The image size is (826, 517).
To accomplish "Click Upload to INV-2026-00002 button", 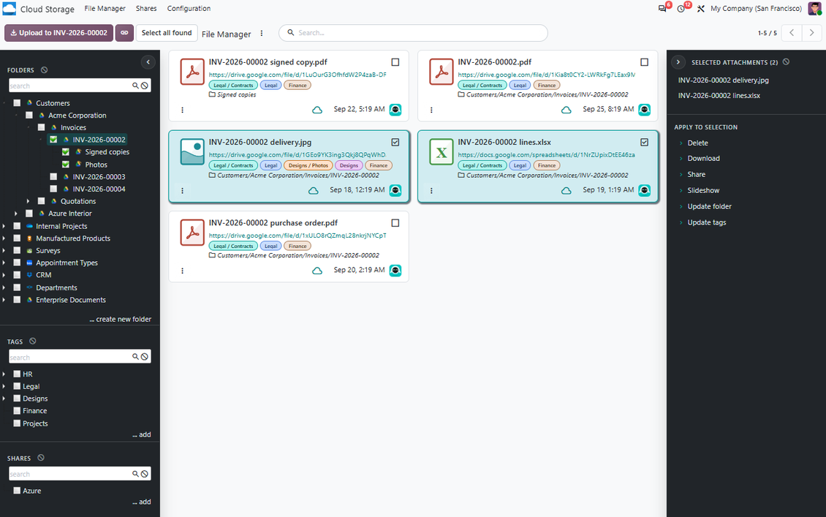I will (58, 33).
